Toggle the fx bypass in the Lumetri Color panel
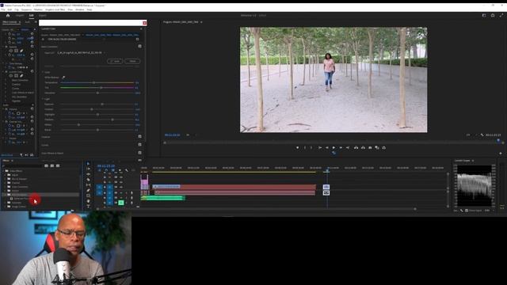Image resolution: width=507 pixels, height=285 pixels. tap(43, 39)
